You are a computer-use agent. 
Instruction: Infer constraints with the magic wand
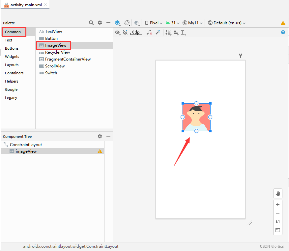click(158, 32)
